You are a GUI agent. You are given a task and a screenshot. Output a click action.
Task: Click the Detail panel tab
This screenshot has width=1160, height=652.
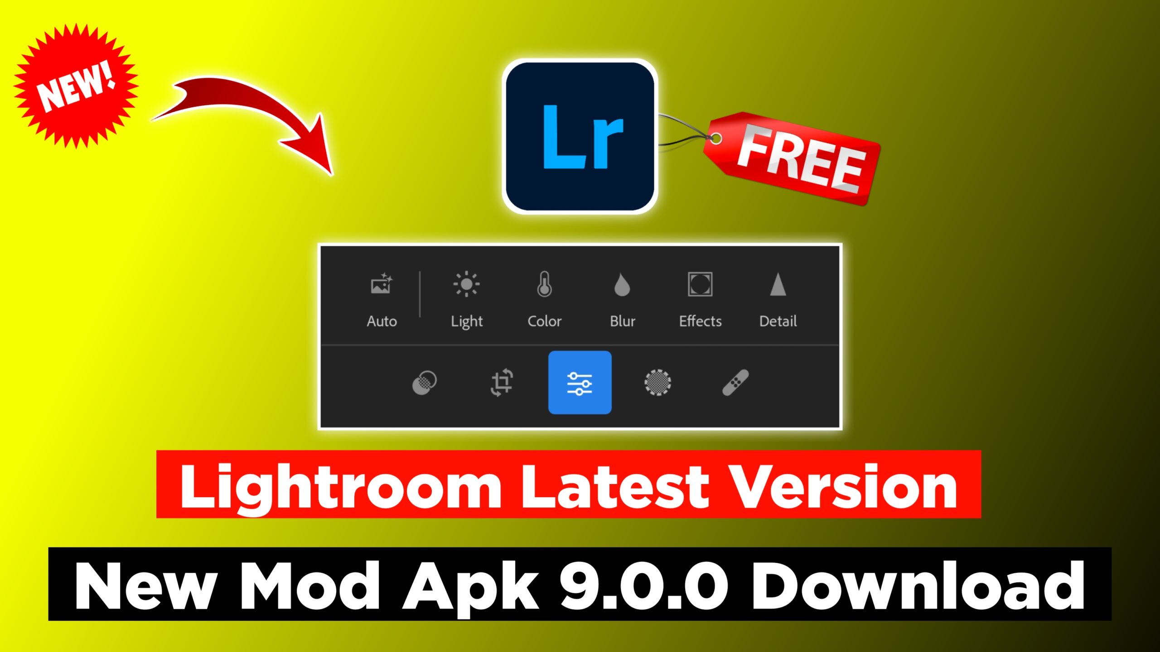[x=778, y=298]
